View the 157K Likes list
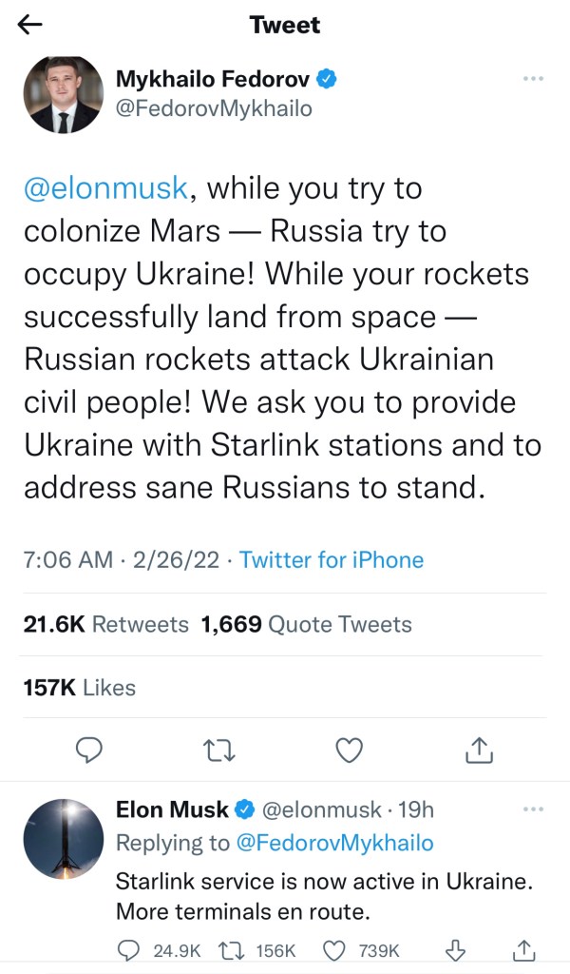570x974 pixels. click(x=79, y=687)
